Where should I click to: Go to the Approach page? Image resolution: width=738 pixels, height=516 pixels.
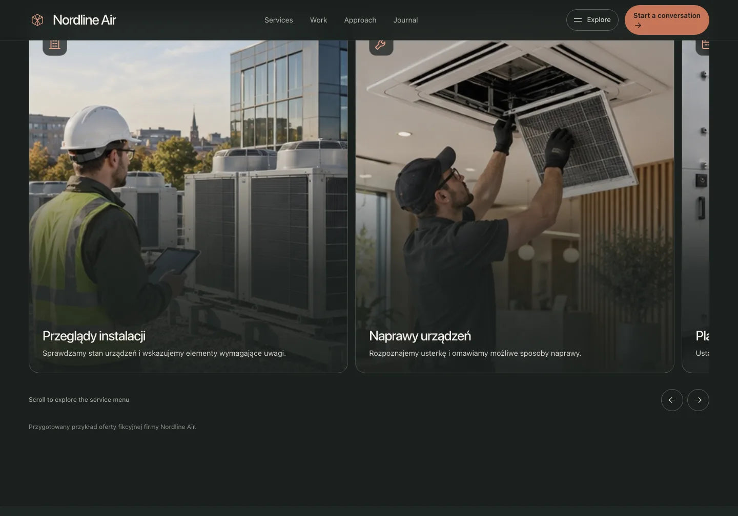[360, 20]
